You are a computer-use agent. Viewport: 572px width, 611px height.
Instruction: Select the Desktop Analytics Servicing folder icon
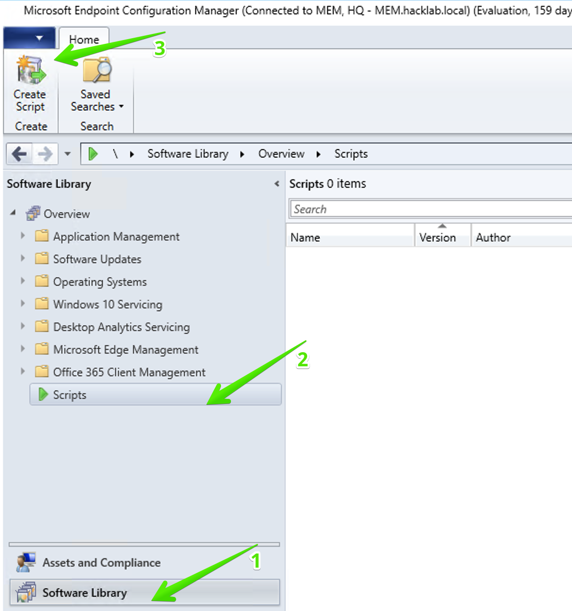pos(42,326)
